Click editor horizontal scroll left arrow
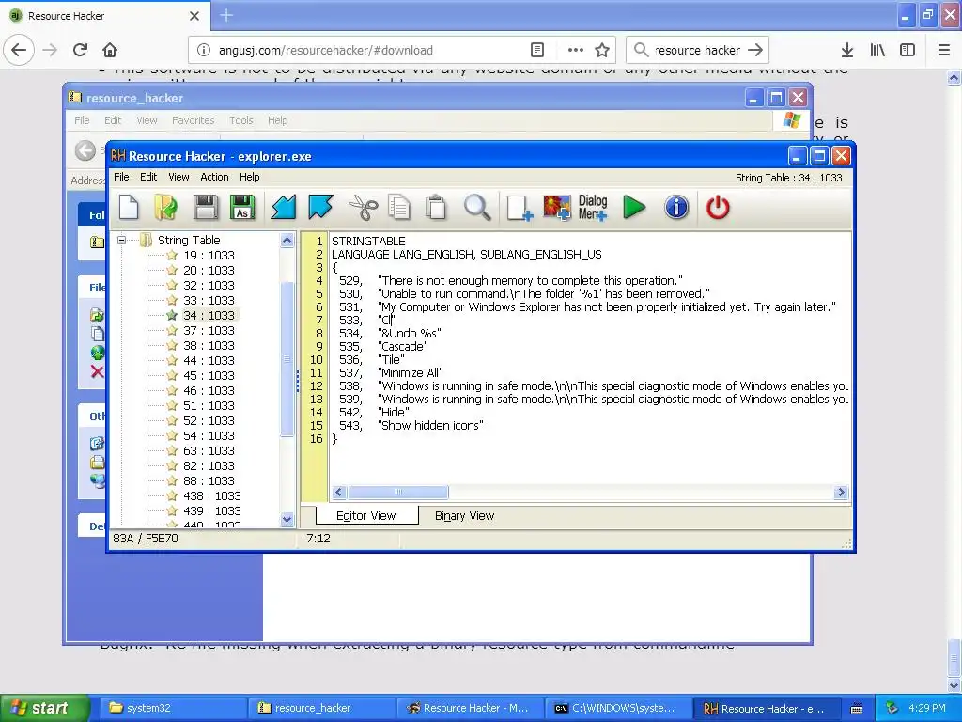The image size is (962, 722). tap(338, 493)
